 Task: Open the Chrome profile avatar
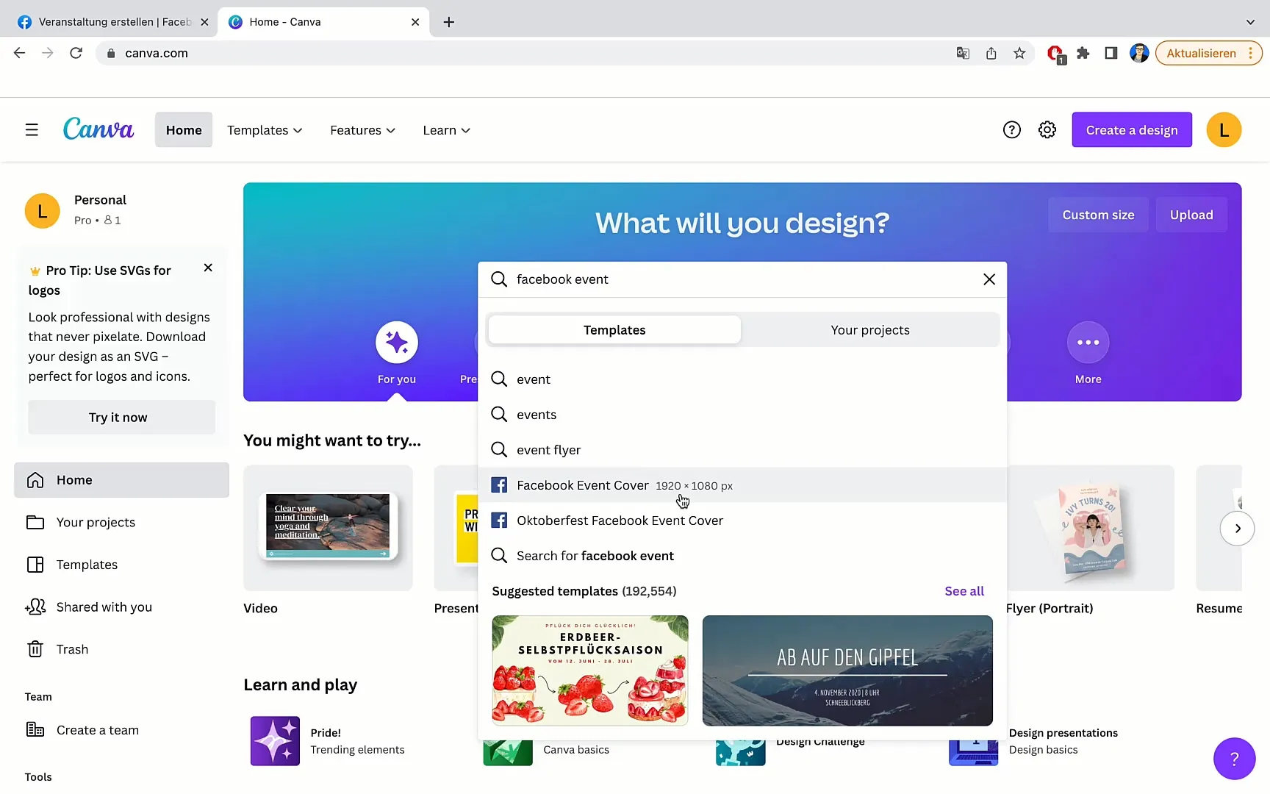[x=1139, y=53]
